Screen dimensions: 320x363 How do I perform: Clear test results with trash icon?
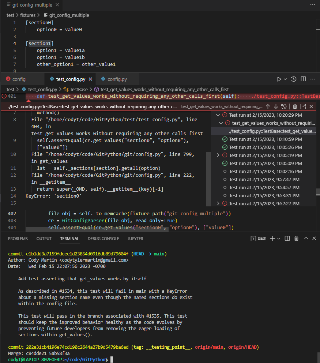tap(295, 106)
